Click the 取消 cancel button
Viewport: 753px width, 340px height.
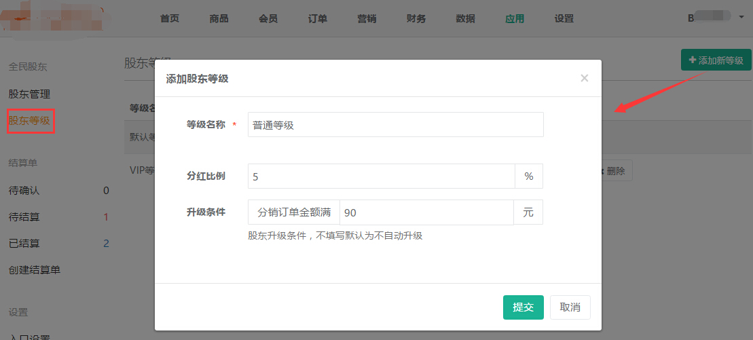click(570, 307)
